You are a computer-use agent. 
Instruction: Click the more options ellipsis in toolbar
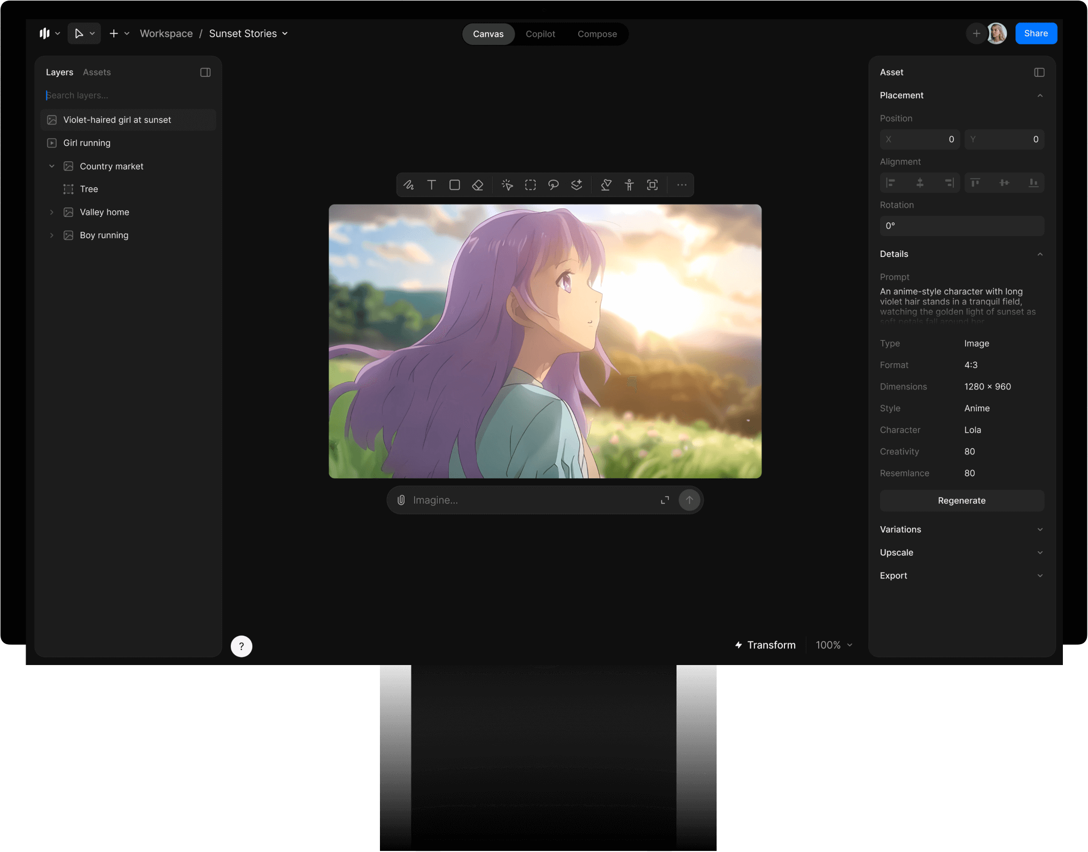[x=681, y=185]
